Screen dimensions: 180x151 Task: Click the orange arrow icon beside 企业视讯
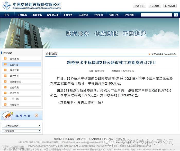coord(5,87)
